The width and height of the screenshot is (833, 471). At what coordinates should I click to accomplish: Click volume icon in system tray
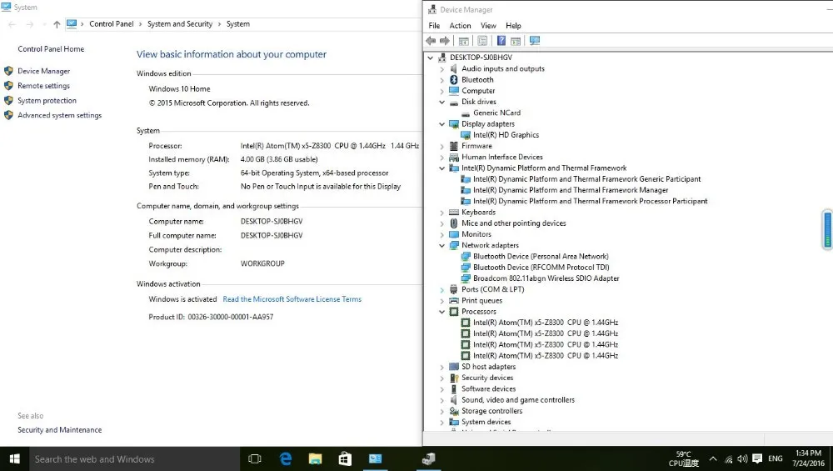tap(743, 458)
